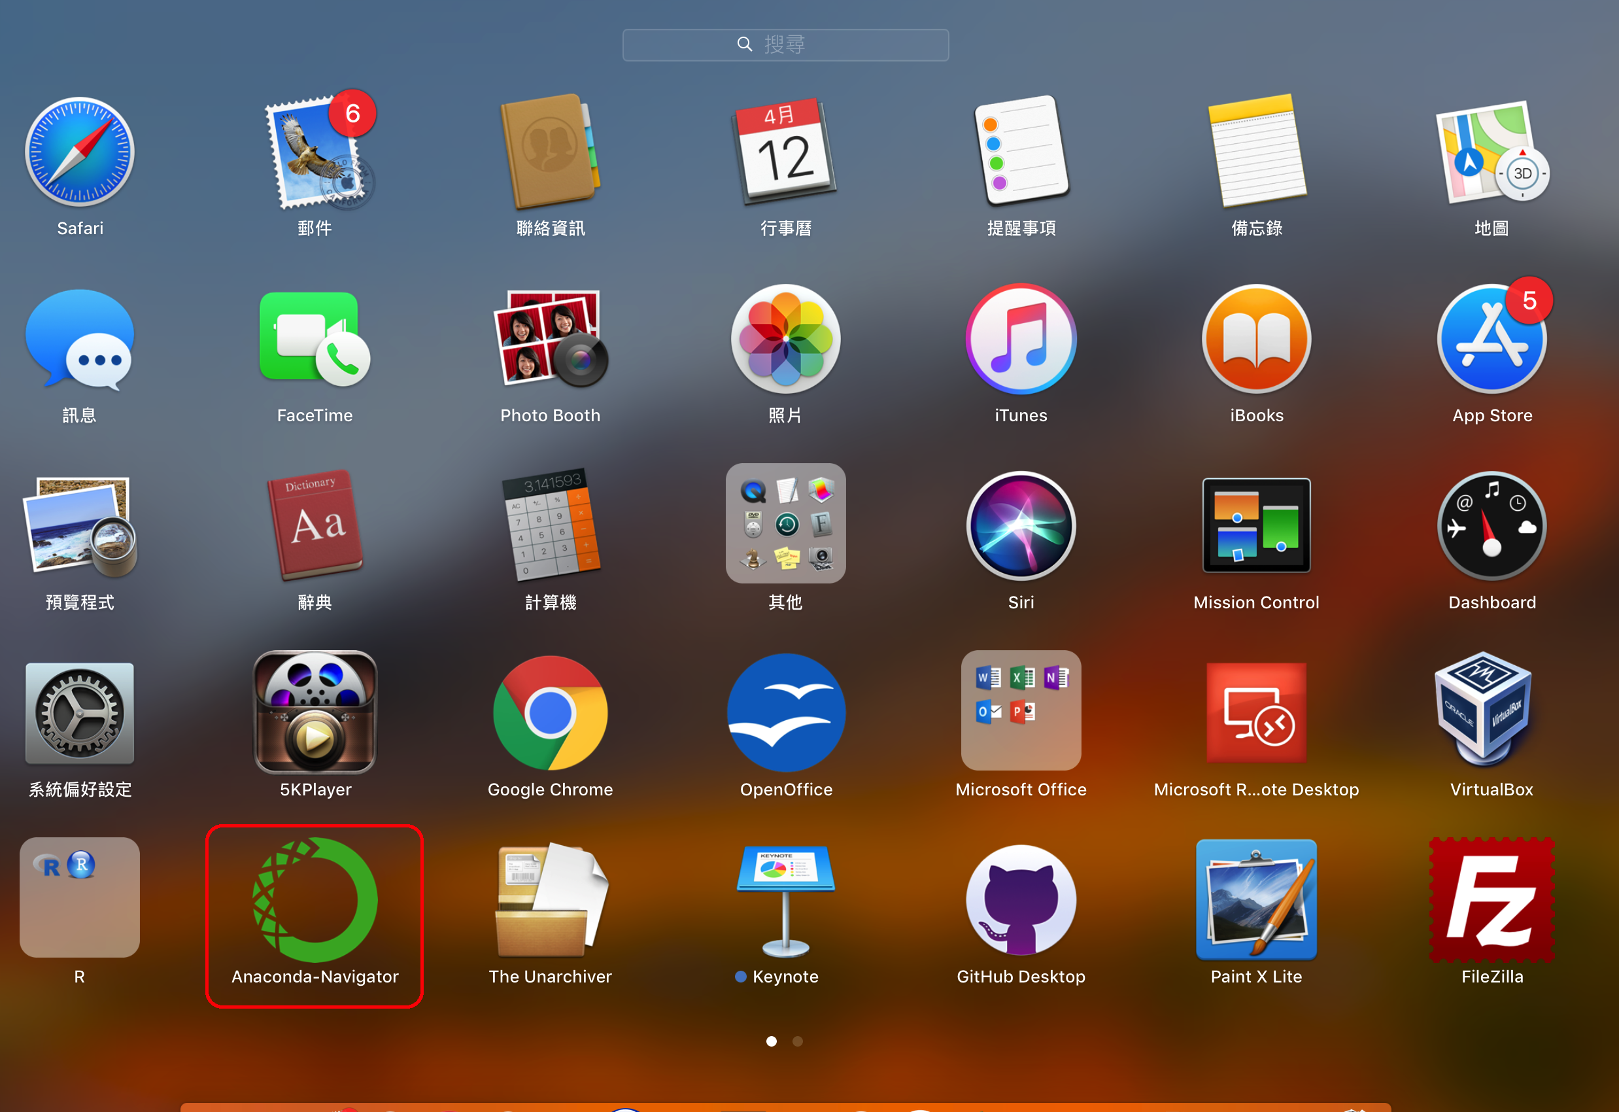Image resolution: width=1619 pixels, height=1112 pixels.
Task: Launch Paint X Lite
Action: point(1257,900)
